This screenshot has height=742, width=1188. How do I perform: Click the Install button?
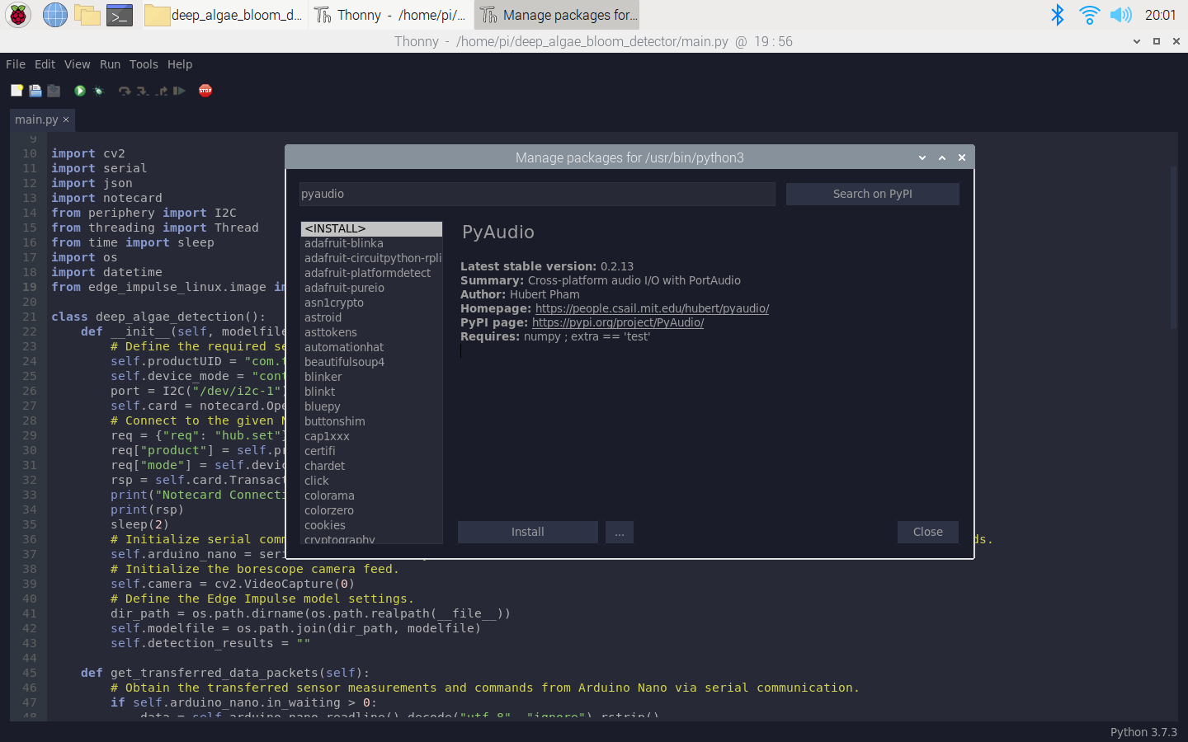[527, 532]
